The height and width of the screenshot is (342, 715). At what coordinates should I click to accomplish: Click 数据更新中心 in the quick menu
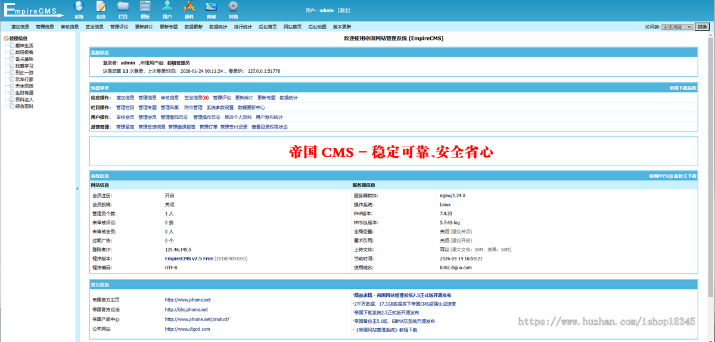tap(251, 107)
